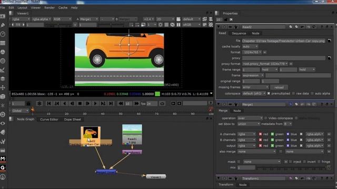Screen dimensions: 337x189
Task: Open the Merge nodes layers icon
Action: tap(3, 79)
